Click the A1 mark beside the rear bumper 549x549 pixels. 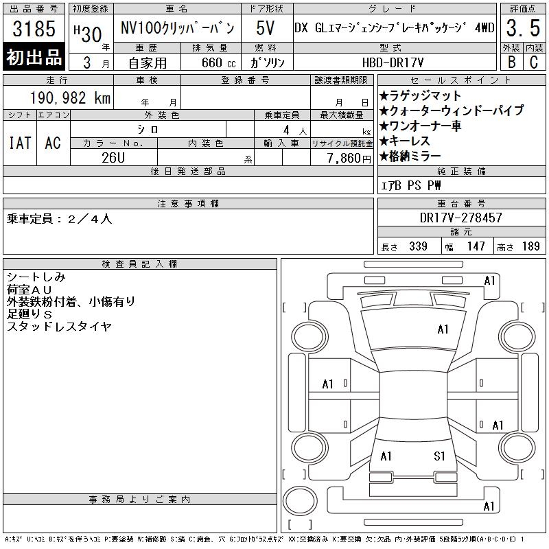(x=489, y=506)
